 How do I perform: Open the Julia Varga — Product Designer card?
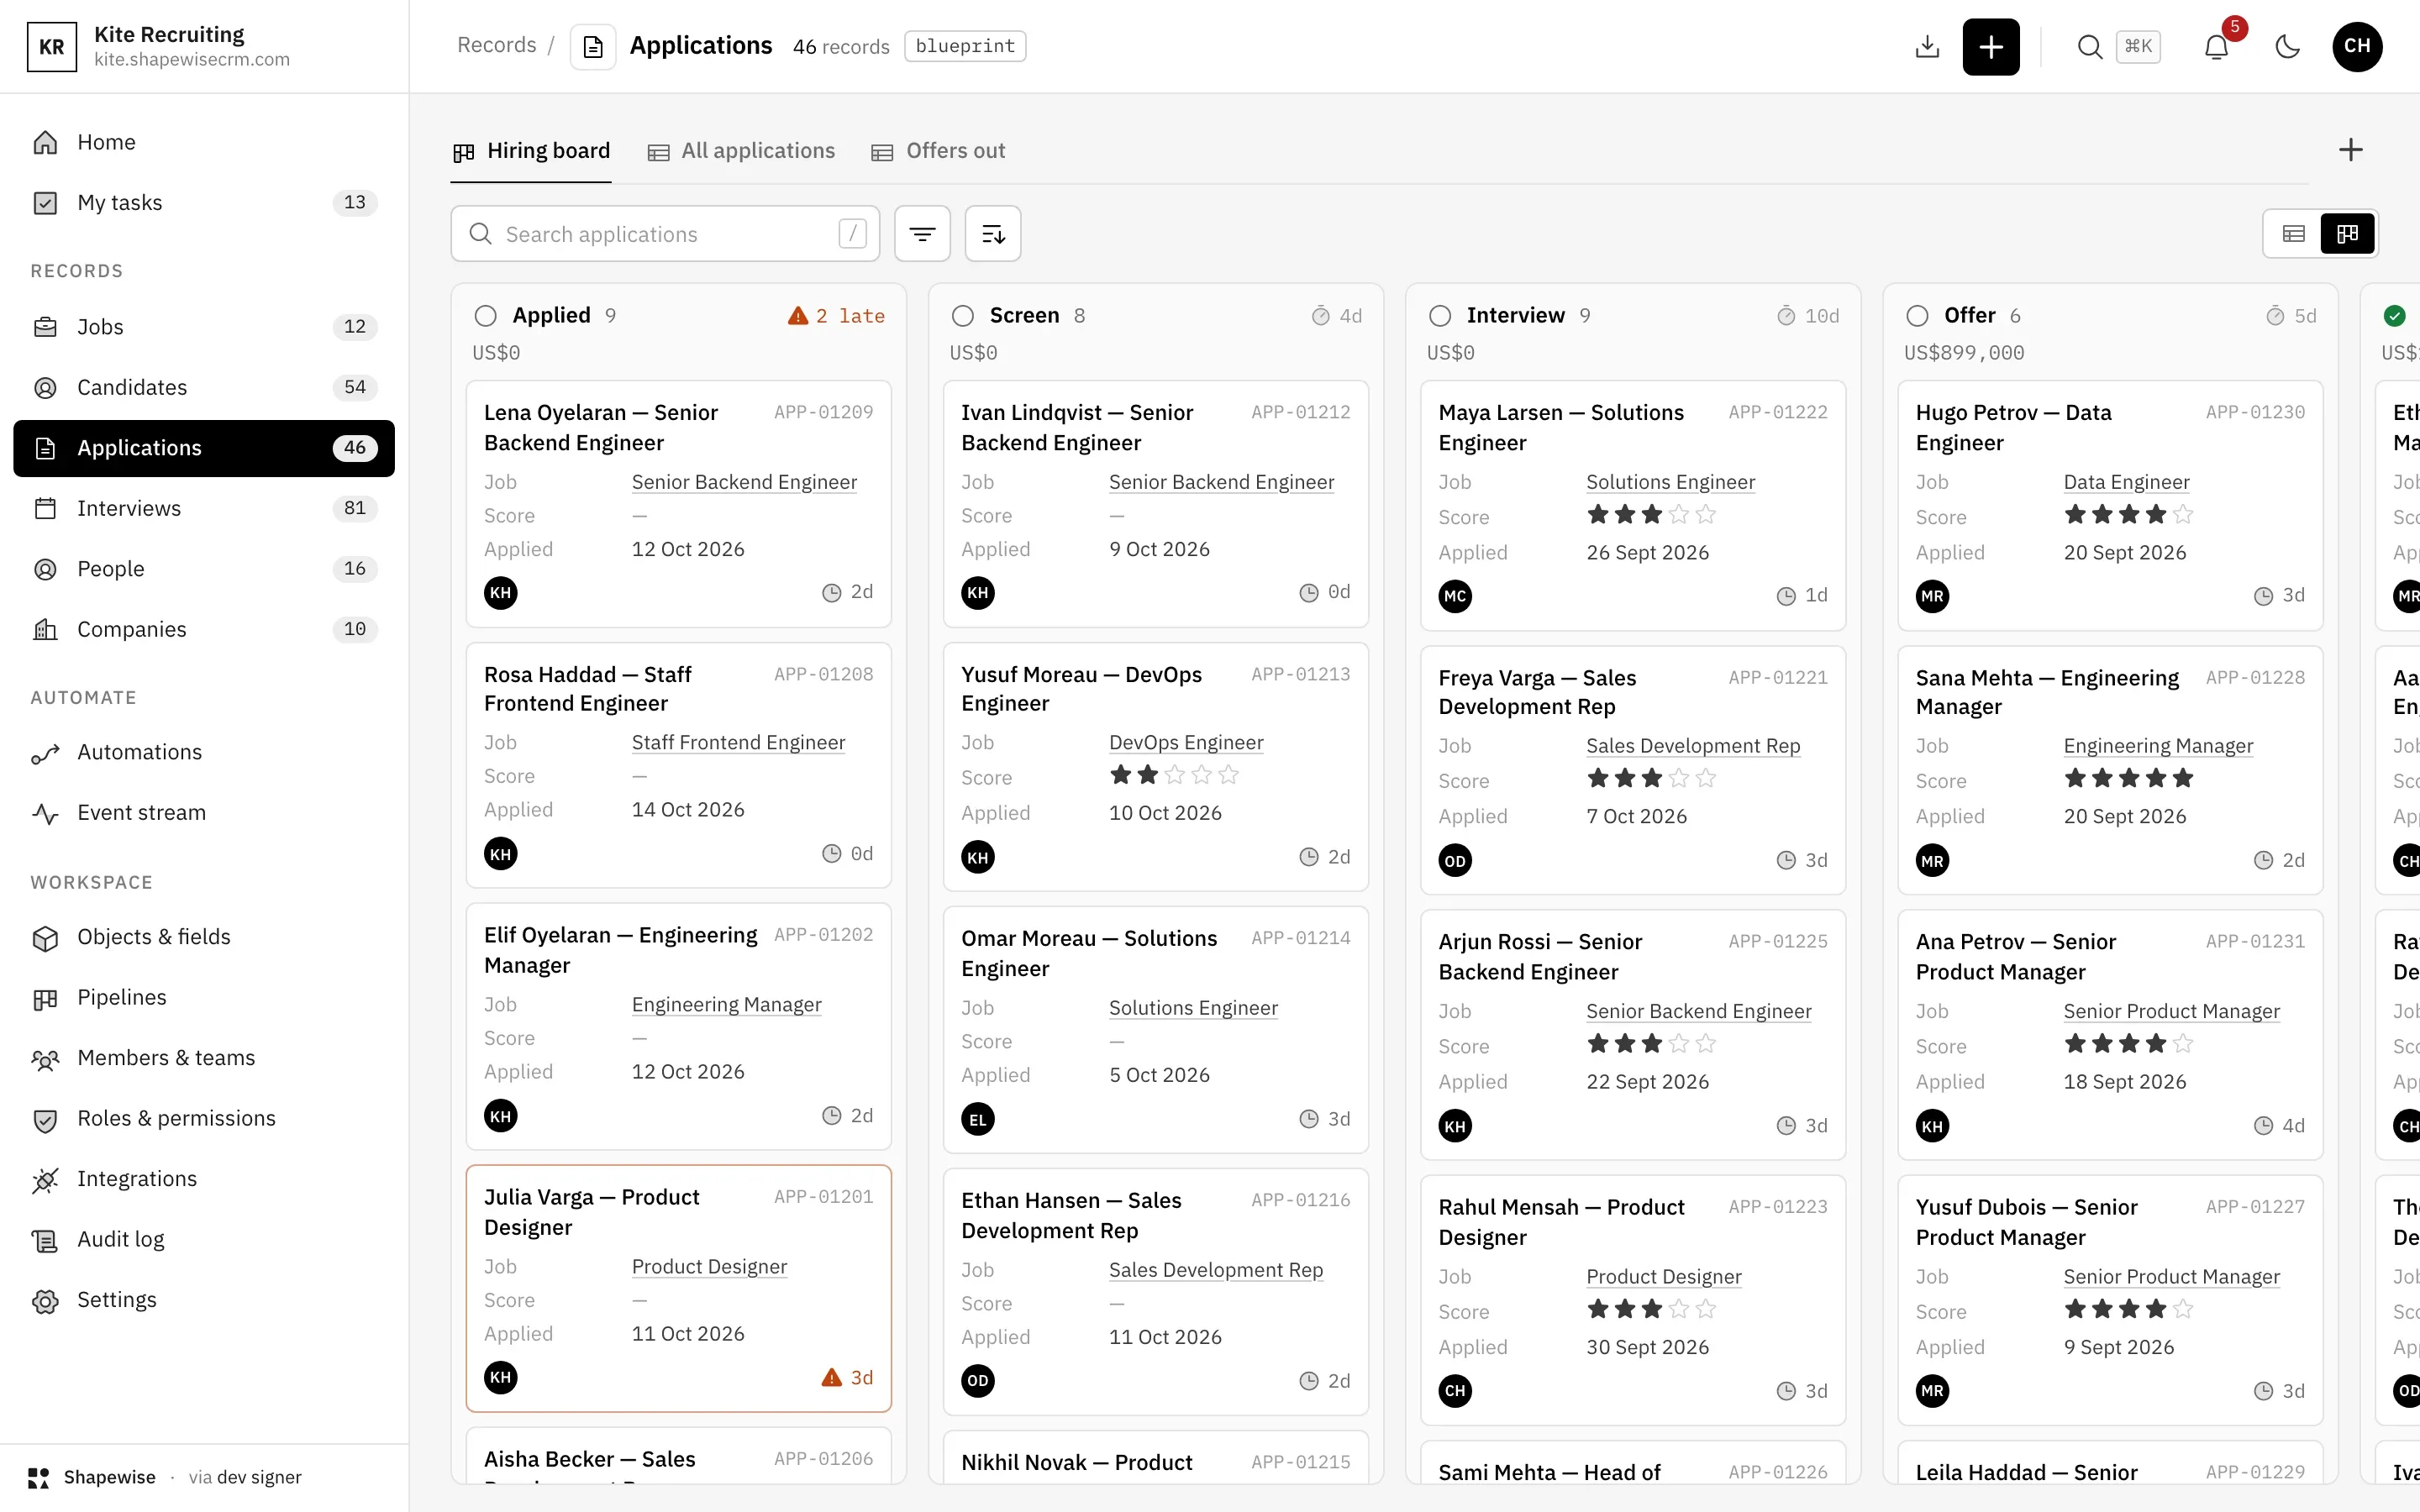(x=678, y=1288)
